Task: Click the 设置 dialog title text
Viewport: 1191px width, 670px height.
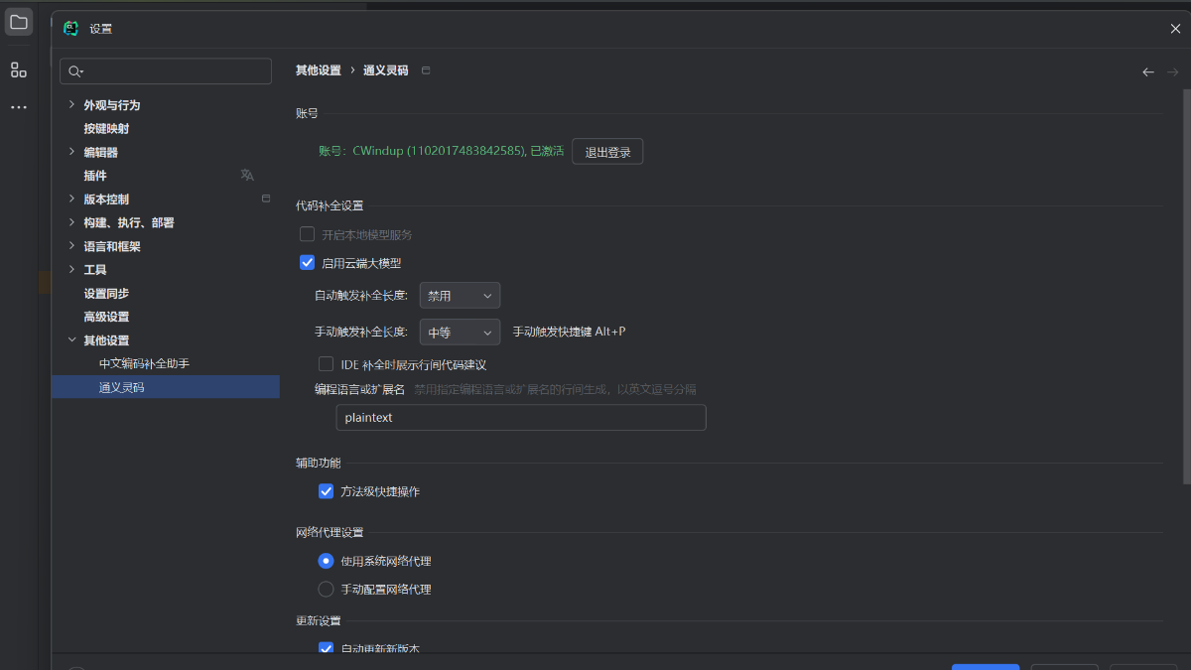Action: 101,29
